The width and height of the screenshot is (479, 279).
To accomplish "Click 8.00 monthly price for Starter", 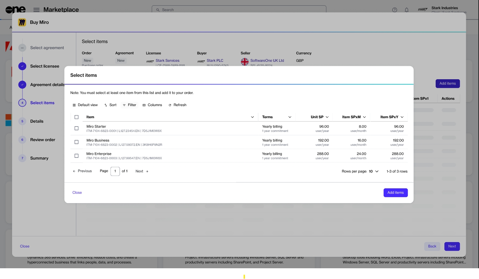I will coord(362,127).
